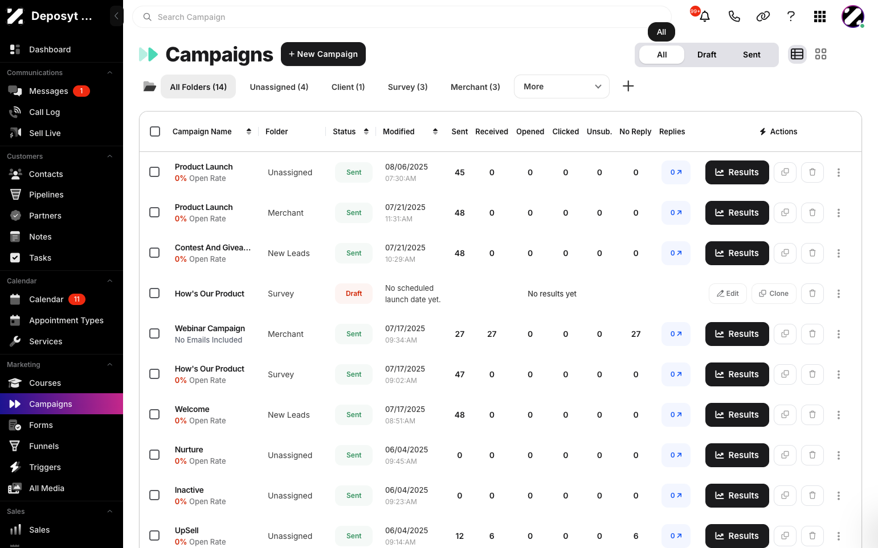Open the More folders dropdown
Viewport: 878px width, 548px height.
(x=562, y=86)
